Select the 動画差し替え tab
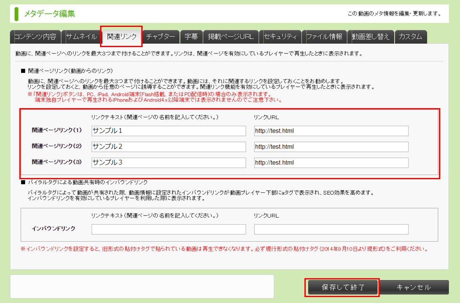460x303 pixels. pos(371,37)
